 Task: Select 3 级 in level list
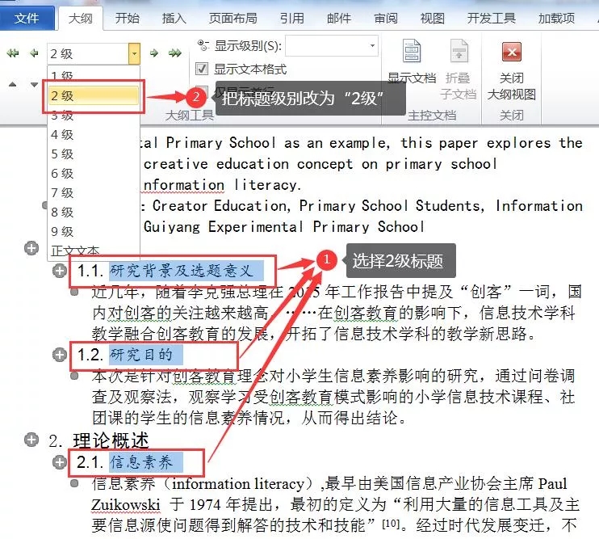pos(94,115)
